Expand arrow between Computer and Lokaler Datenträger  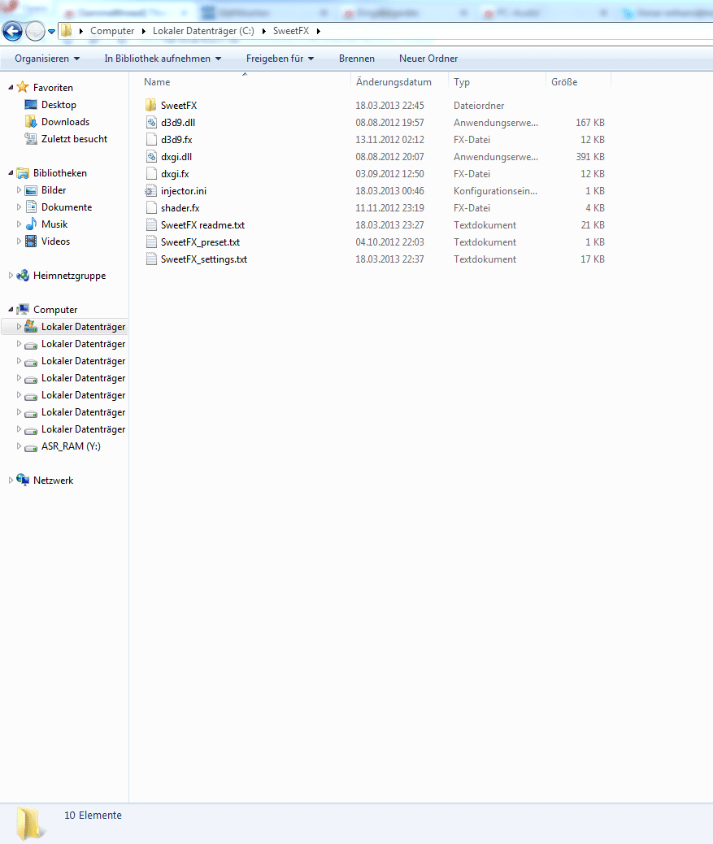pyautogui.click(x=144, y=31)
